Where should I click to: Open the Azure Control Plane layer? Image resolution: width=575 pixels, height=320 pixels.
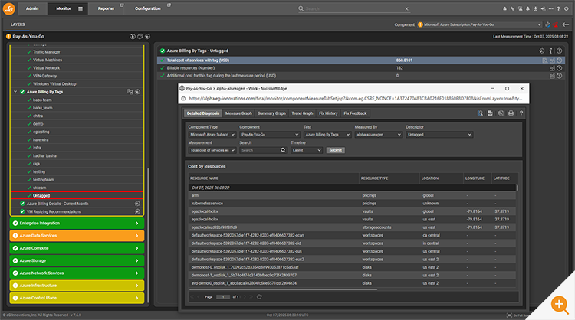point(77,298)
